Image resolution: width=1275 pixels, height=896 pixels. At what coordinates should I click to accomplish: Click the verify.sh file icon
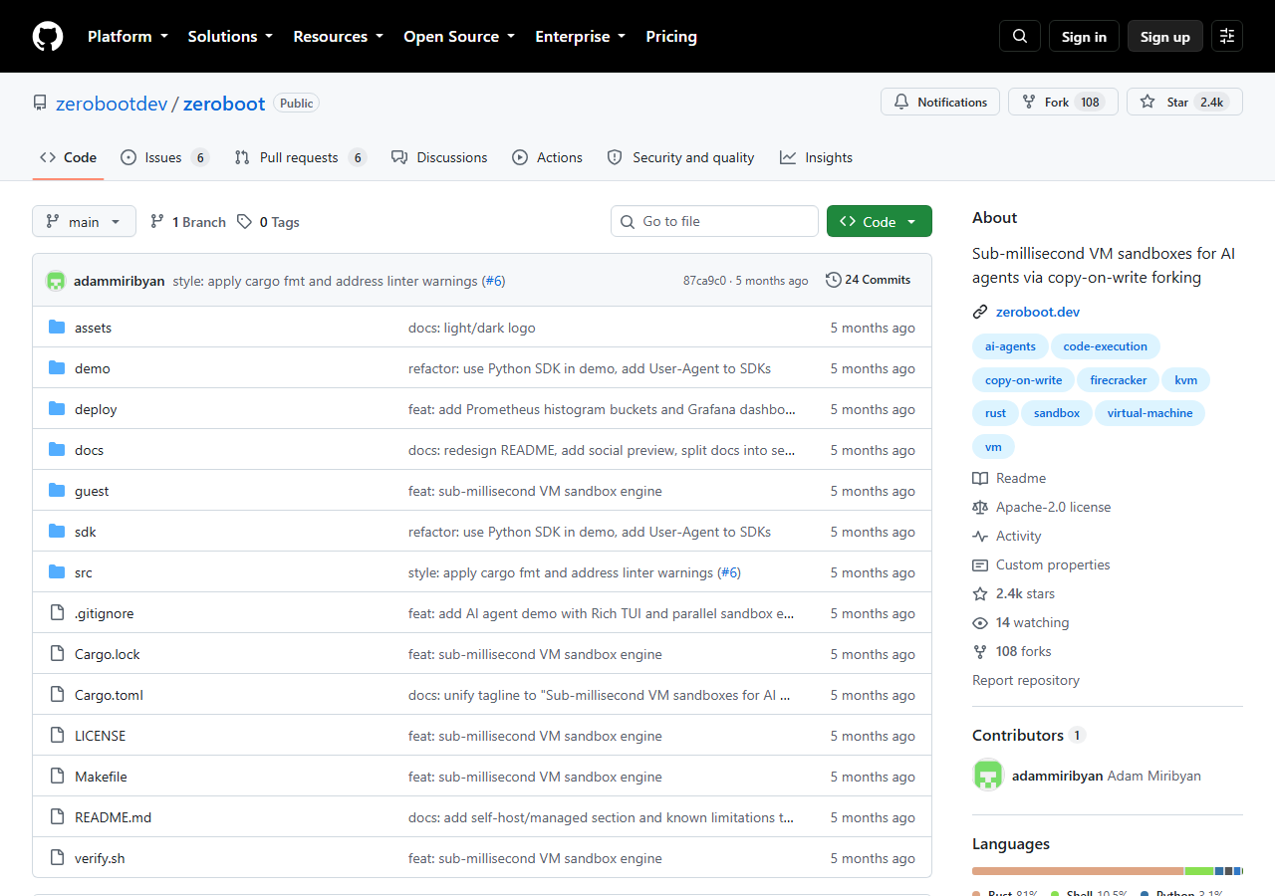(57, 858)
